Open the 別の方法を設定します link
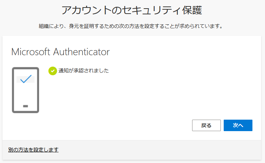The height and width of the screenshot is (163, 265). 33,150
